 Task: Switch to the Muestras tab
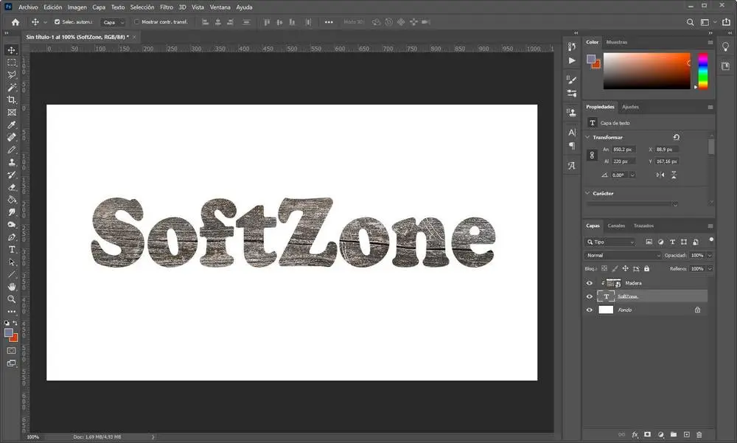tap(617, 42)
